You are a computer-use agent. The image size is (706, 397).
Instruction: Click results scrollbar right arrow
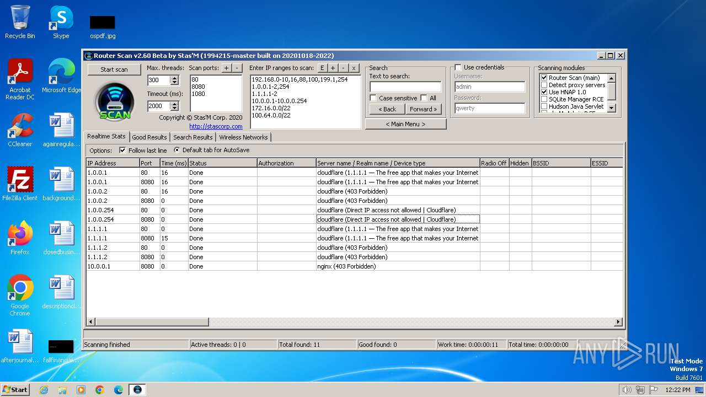pyautogui.click(x=618, y=322)
